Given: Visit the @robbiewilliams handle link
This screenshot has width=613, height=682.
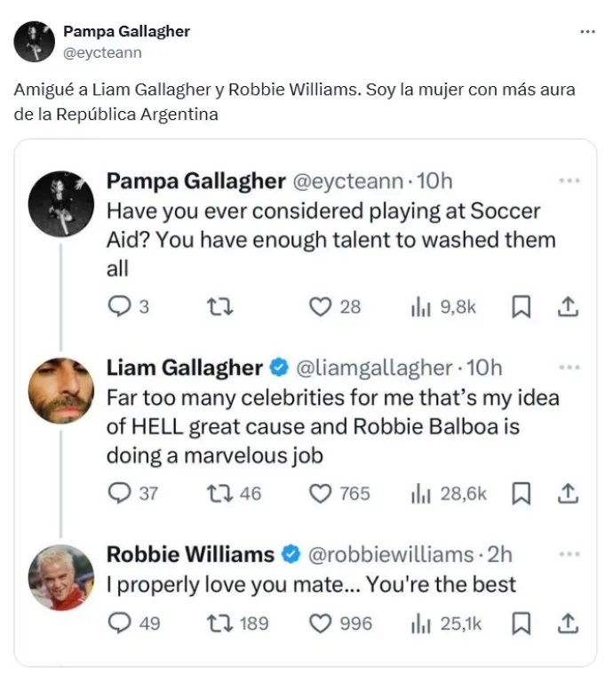Looking at the screenshot, I should [390, 555].
